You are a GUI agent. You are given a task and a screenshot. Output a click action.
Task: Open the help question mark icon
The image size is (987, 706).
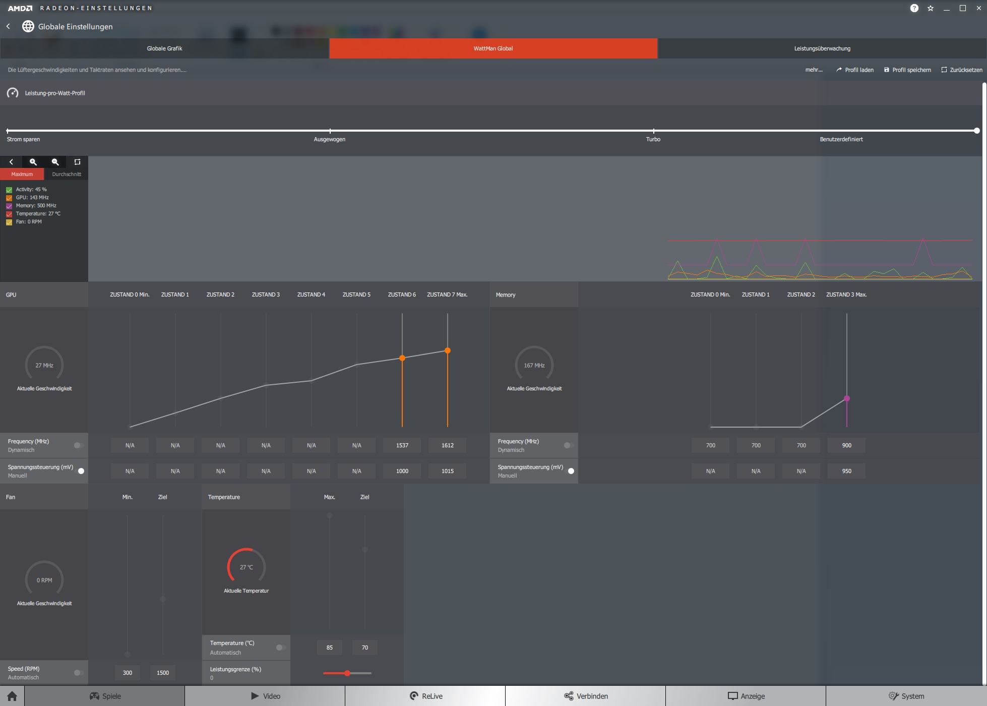[914, 8]
